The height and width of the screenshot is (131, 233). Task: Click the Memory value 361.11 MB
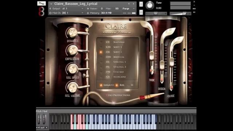[106, 13]
